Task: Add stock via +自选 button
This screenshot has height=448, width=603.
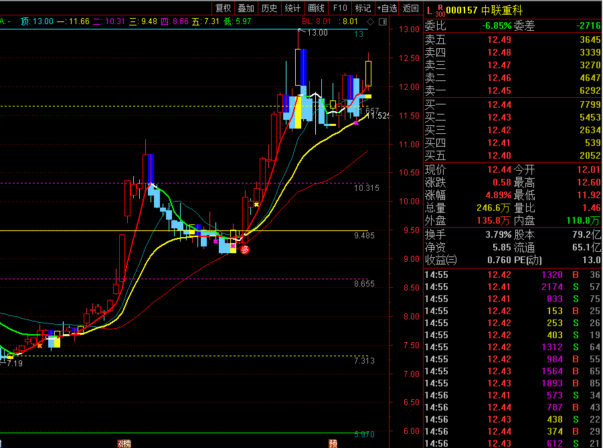Action: click(387, 8)
